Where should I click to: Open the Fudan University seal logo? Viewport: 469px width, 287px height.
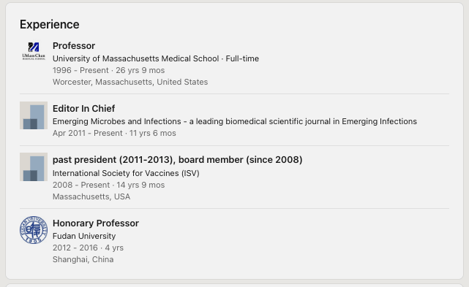pyautogui.click(x=34, y=229)
